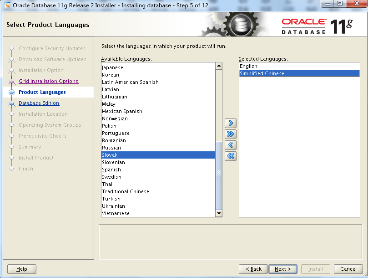Image resolution: width=368 pixels, height=278 pixels.
Task: Select Simplified Chinese in Selected Languages
Action: (299, 73)
